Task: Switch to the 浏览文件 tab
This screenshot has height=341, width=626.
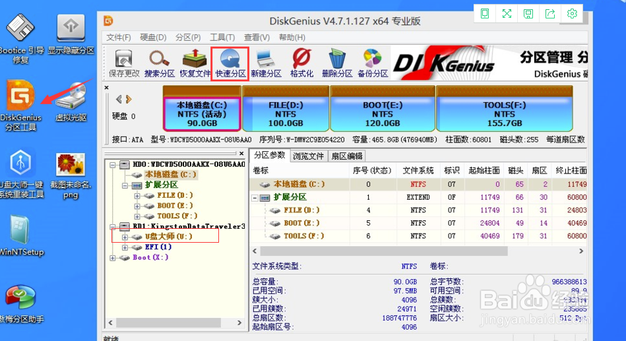Action: 308,156
